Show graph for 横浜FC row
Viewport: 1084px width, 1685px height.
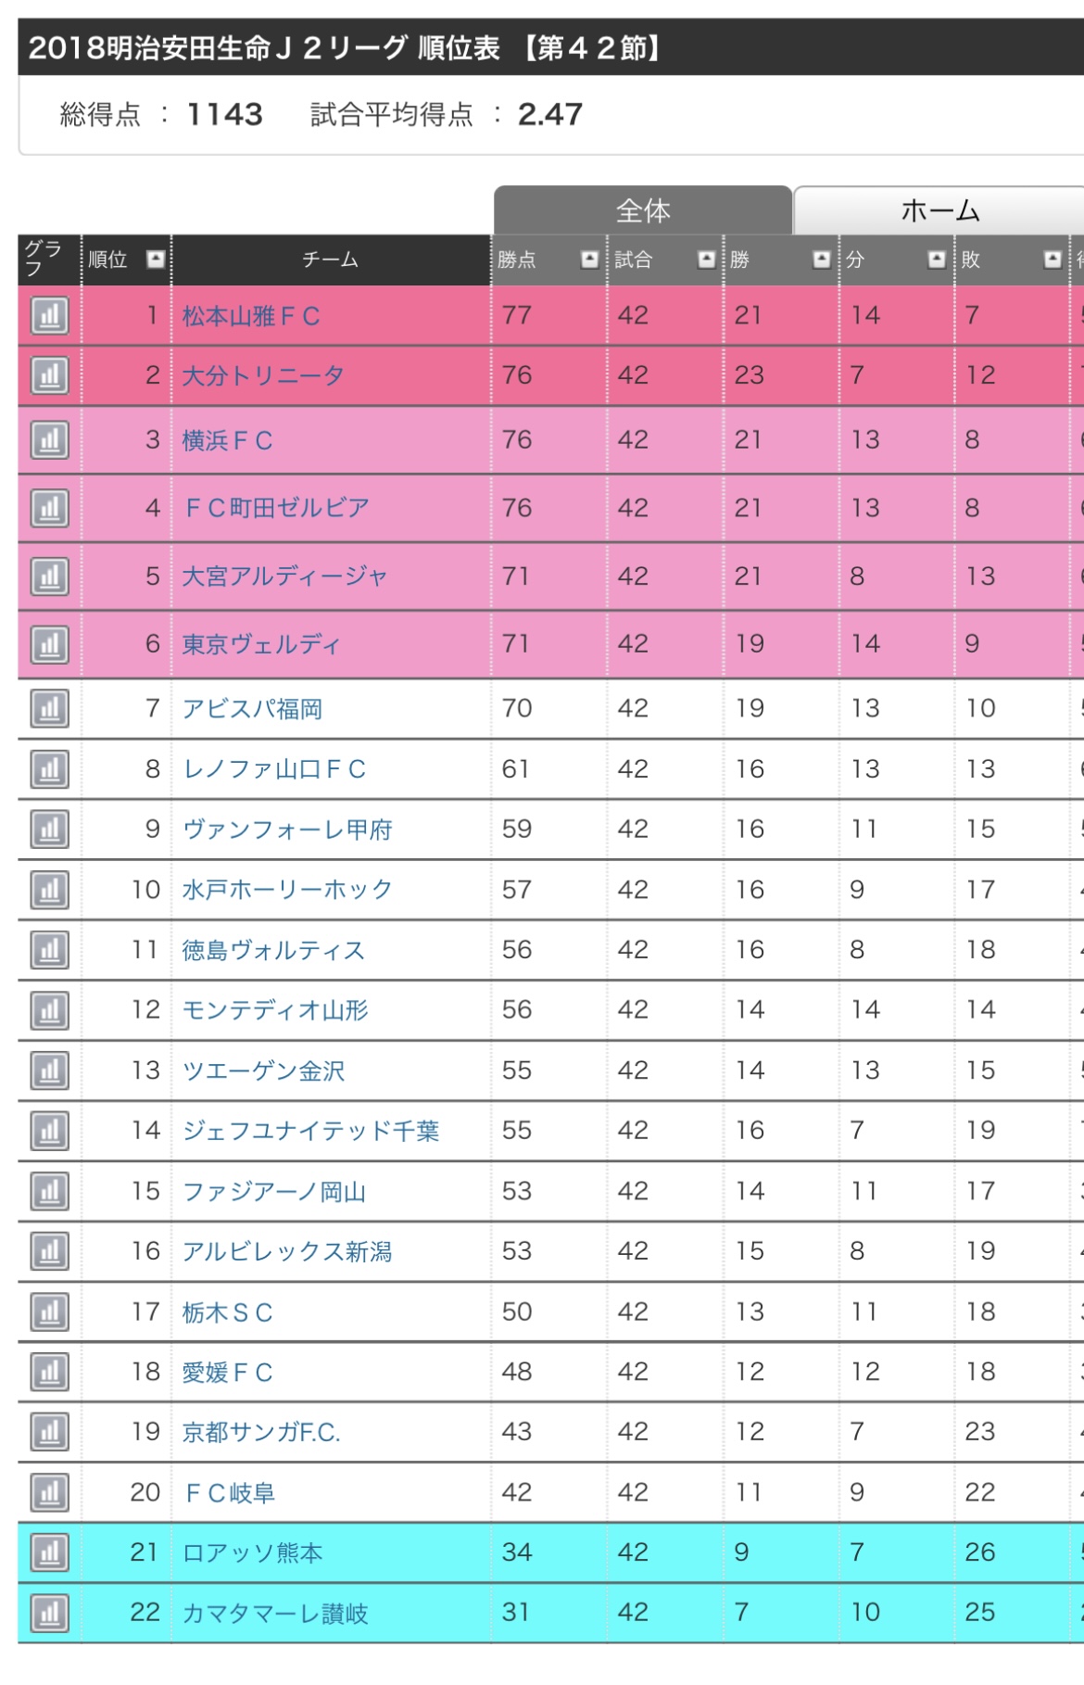(49, 440)
